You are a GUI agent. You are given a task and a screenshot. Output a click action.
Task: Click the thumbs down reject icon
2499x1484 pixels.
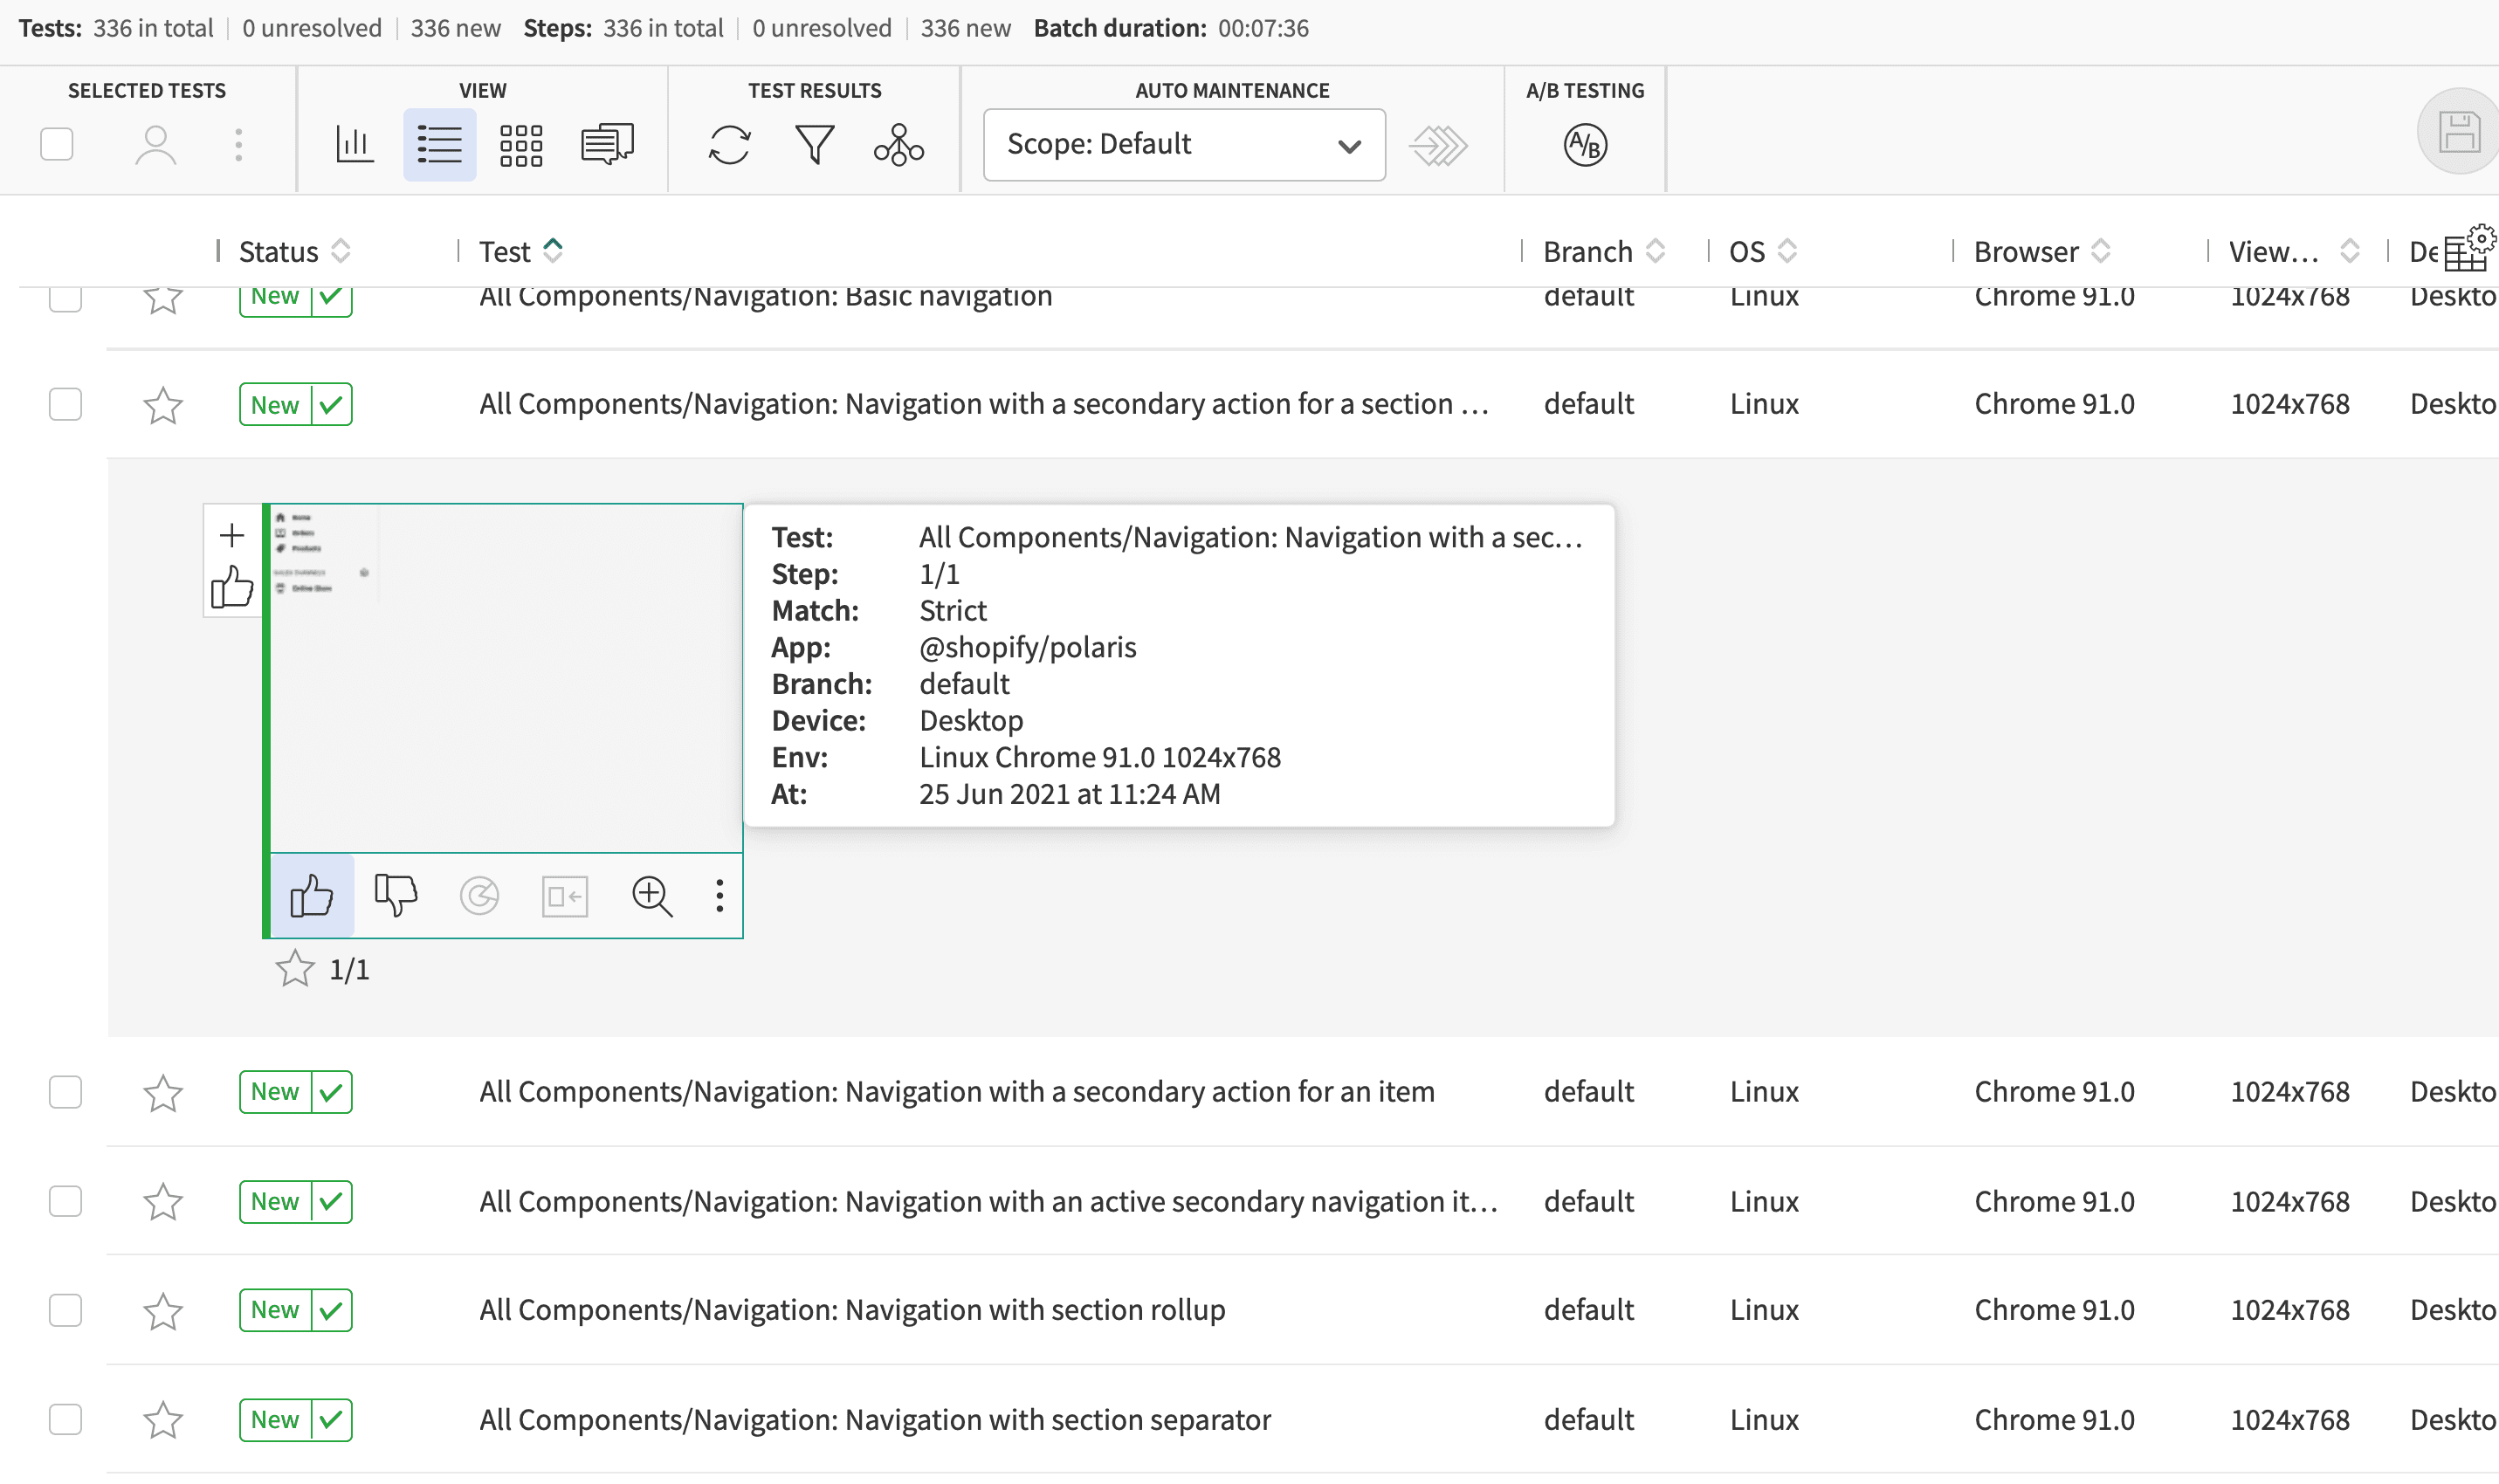[x=394, y=896]
